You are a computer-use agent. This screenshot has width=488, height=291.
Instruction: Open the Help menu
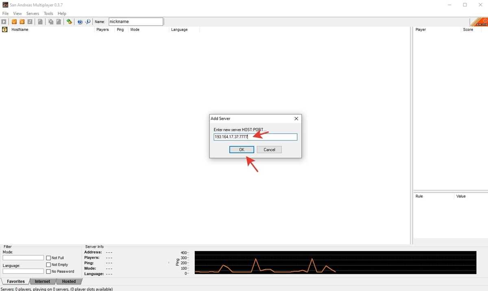click(62, 13)
